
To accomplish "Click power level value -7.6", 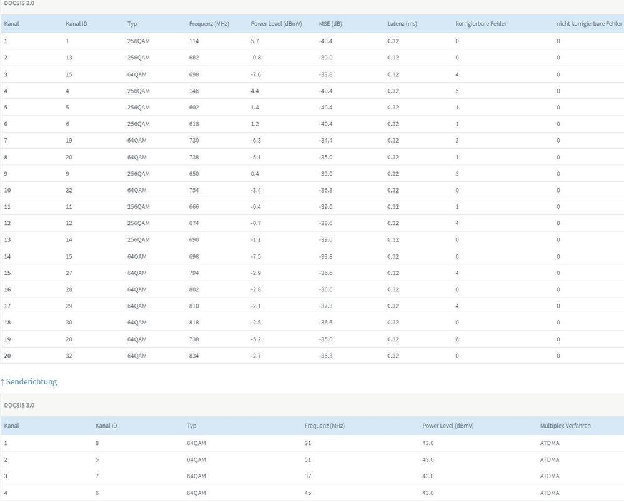I will pos(256,74).
